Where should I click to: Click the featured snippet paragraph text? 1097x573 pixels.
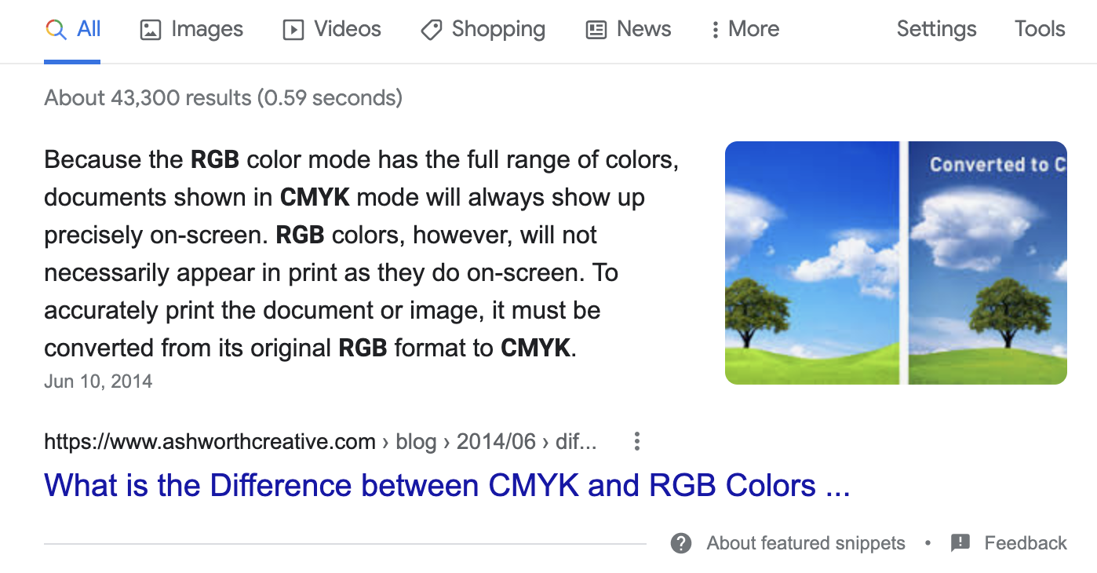click(362, 254)
